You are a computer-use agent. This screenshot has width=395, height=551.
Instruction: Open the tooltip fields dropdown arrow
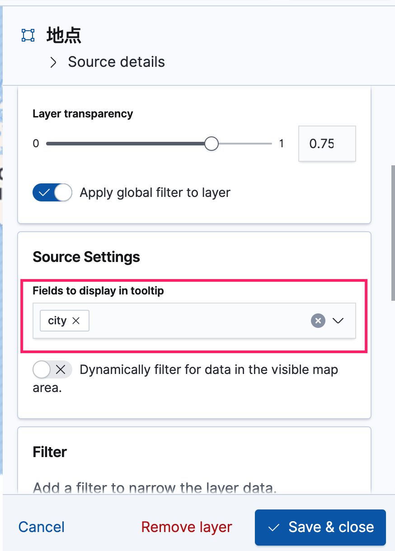(x=338, y=321)
